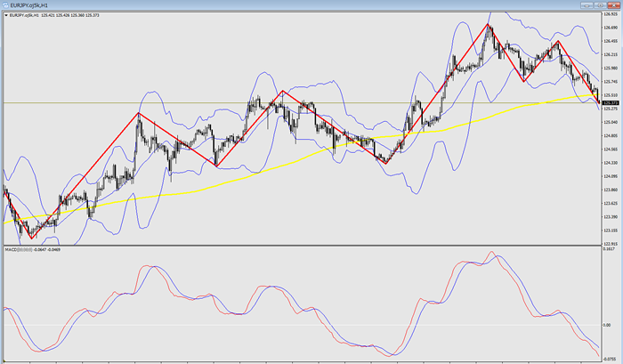Maximize the EURJPY chart window
Screen dimensions: 623x364
pyautogui.click(x=600, y=5)
